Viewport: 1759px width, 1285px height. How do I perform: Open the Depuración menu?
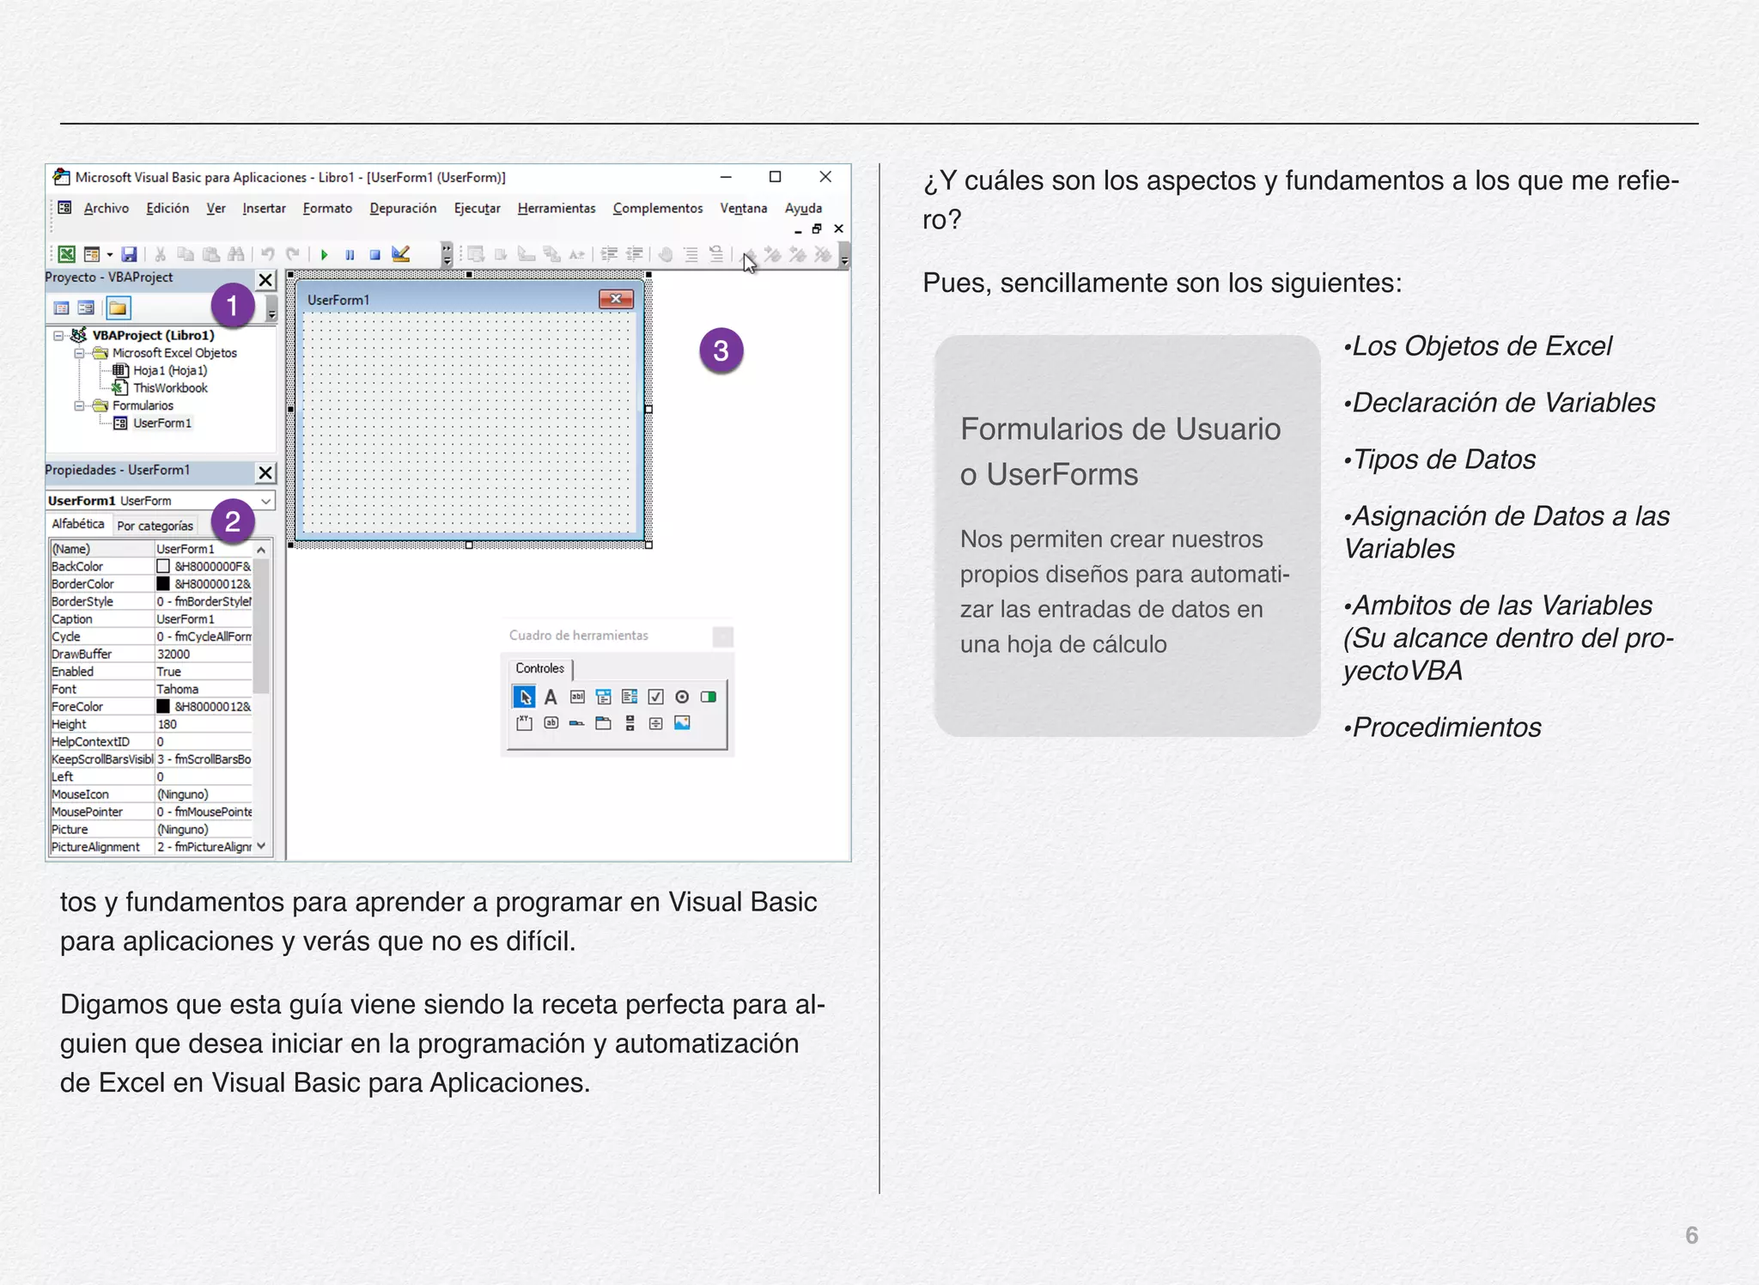tap(403, 208)
